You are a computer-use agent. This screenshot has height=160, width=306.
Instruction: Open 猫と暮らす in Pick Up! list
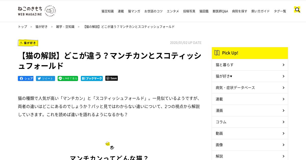click(250, 65)
